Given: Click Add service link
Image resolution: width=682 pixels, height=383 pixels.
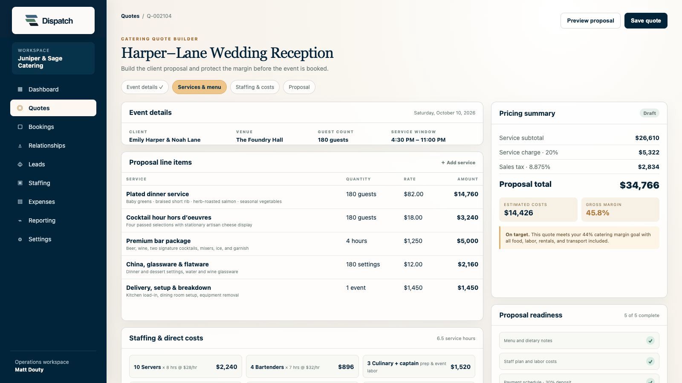Looking at the screenshot, I should click(458, 163).
